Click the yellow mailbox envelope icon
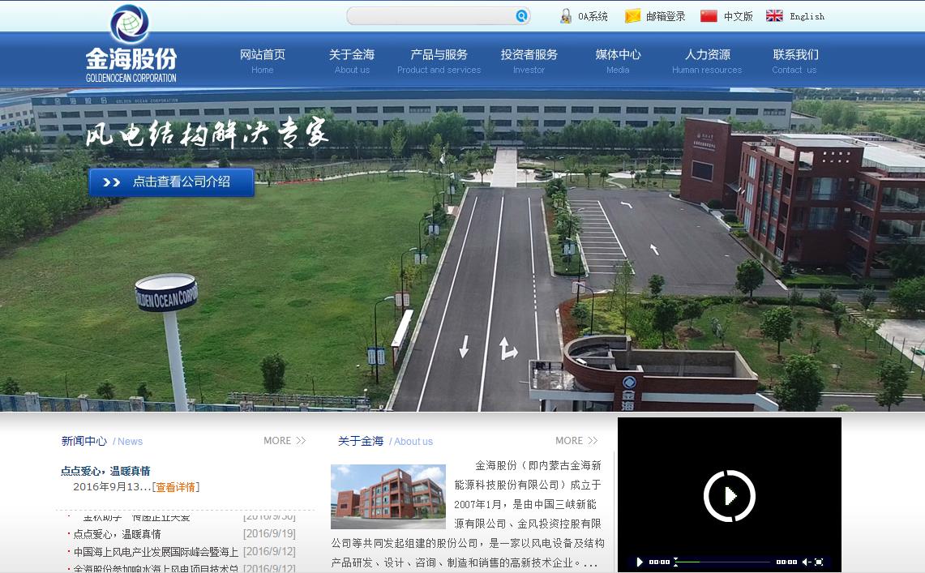Image resolution: width=925 pixels, height=573 pixels. pyautogui.click(x=632, y=16)
